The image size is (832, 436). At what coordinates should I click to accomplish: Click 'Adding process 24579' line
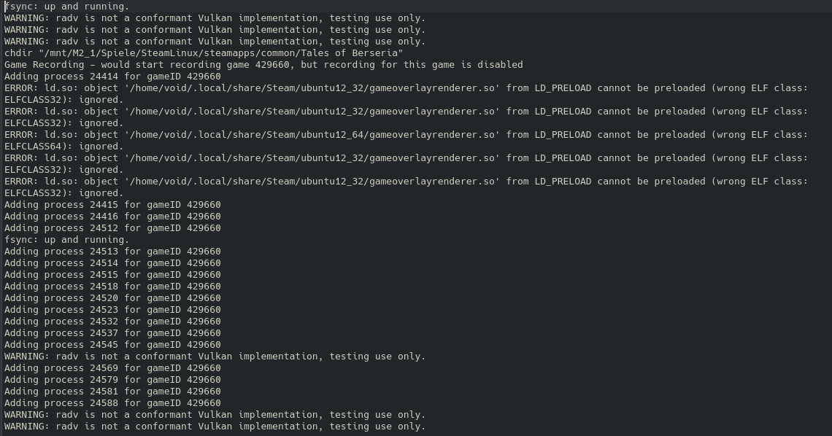click(x=112, y=380)
